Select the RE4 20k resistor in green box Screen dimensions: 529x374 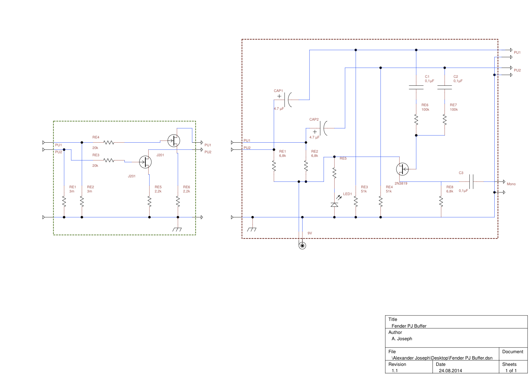[x=109, y=142]
